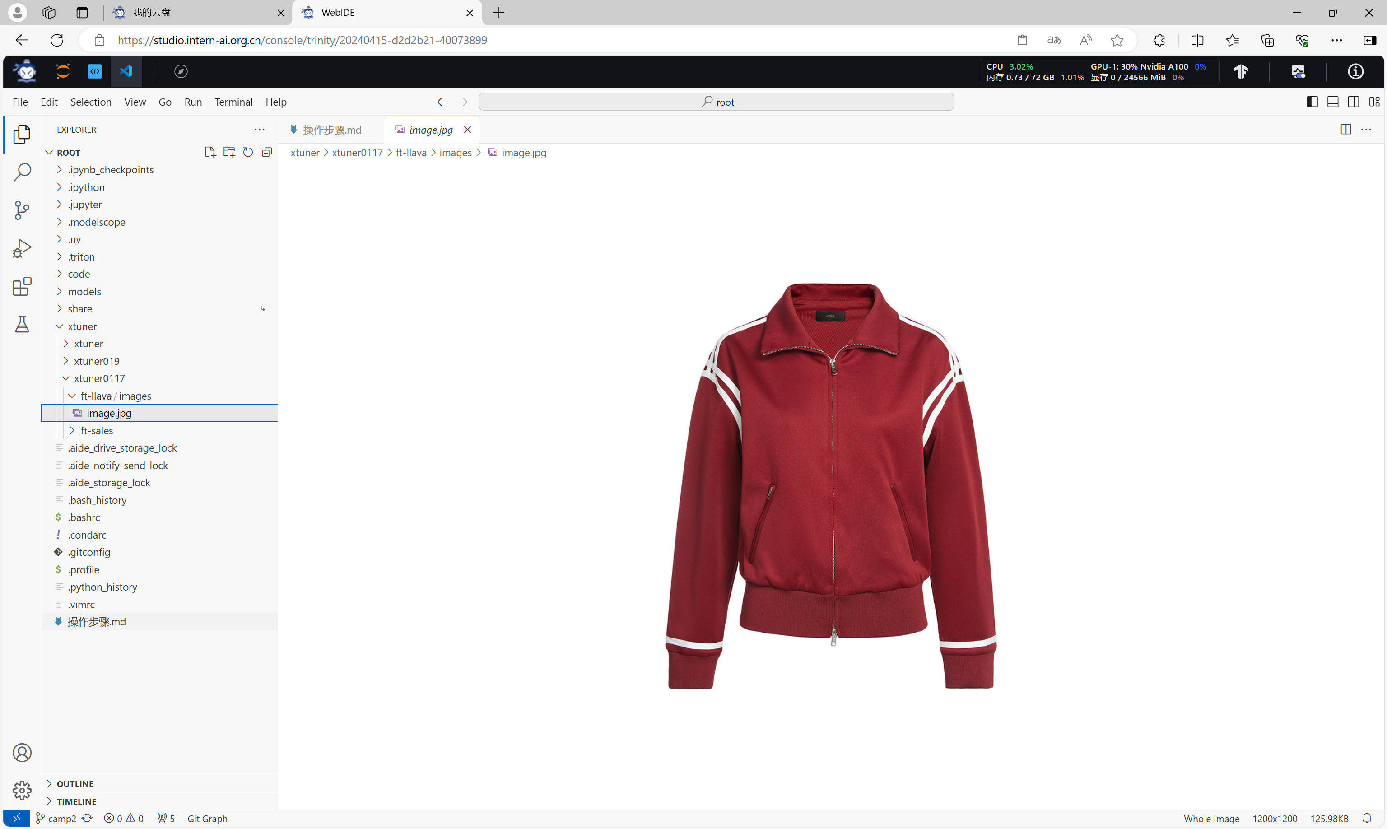Viewport: 1387px width, 829px height.
Task: Refresh the browser page
Action: [x=56, y=40]
